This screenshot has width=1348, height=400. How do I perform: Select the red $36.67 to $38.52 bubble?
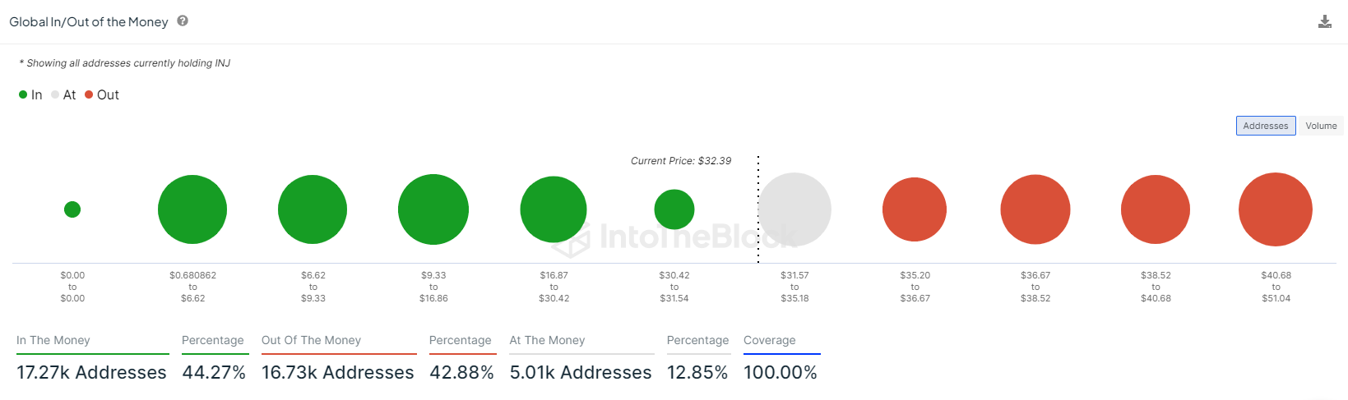point(1035,209)
